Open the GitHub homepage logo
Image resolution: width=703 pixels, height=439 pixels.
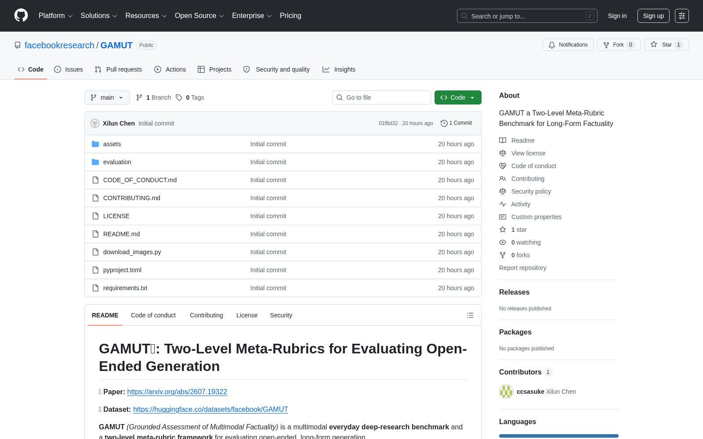click(21, 15)
